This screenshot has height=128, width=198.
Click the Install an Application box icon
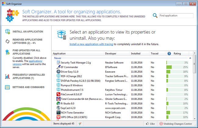click(7, 31)
